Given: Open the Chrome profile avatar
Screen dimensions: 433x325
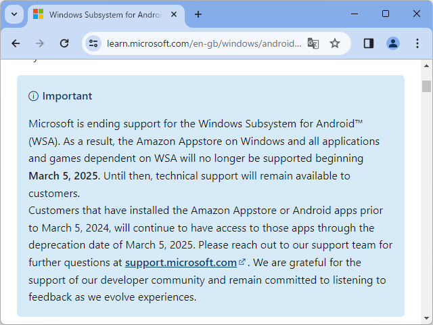Looking at the screenshot, I should pos(393,43).
